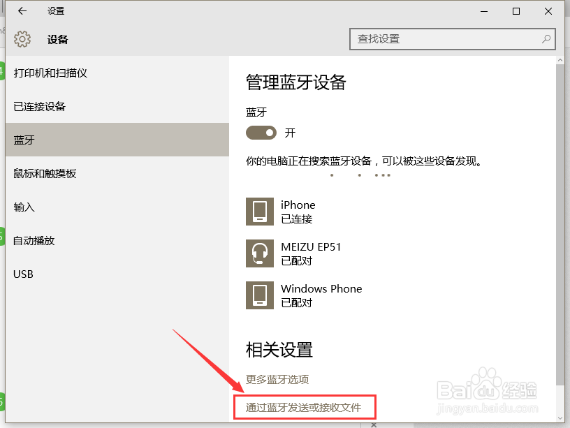Click the Windows Phone device icon

[x=258, y=295]
